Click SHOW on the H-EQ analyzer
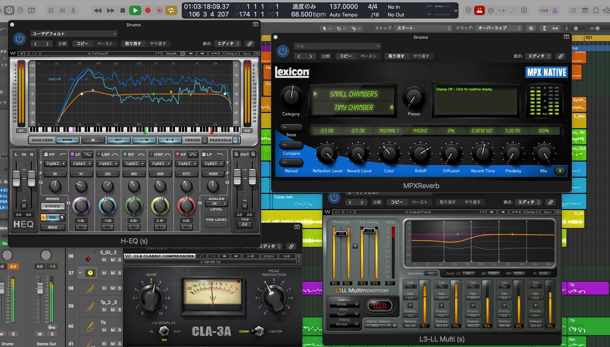The width and height of the screenshot is (610, 347). pyautogui.click(x=67, y=140)
